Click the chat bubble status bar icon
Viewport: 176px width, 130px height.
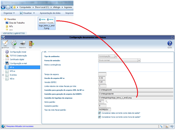(x=172, y=127)
